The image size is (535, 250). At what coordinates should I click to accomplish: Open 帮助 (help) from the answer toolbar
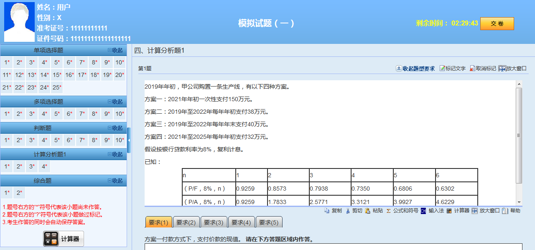512,211
